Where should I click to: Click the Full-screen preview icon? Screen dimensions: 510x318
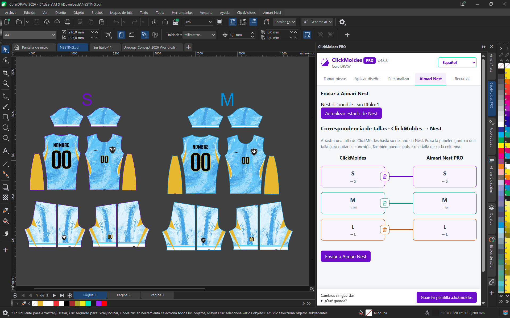(x=219, y=22)
